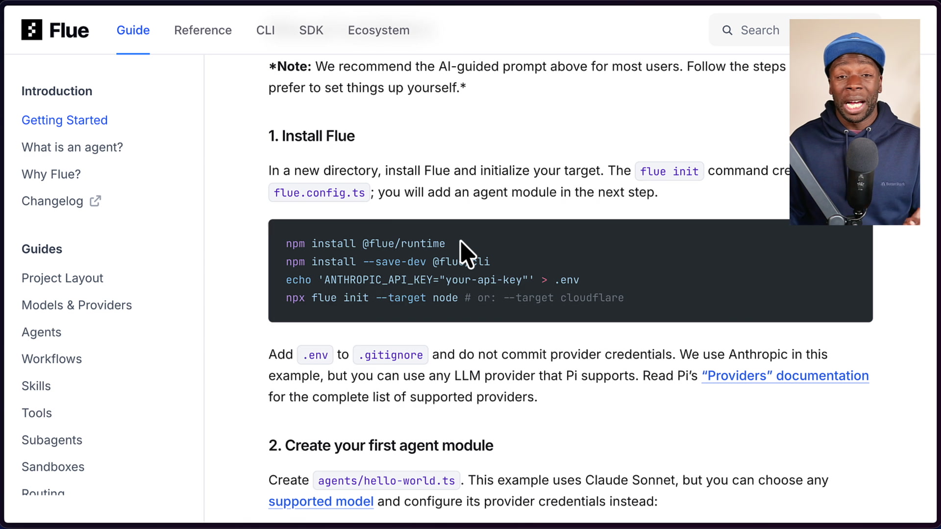Click the presenter webcam overlay
This screenshot has width=941, height=529.
pos(855,122)
